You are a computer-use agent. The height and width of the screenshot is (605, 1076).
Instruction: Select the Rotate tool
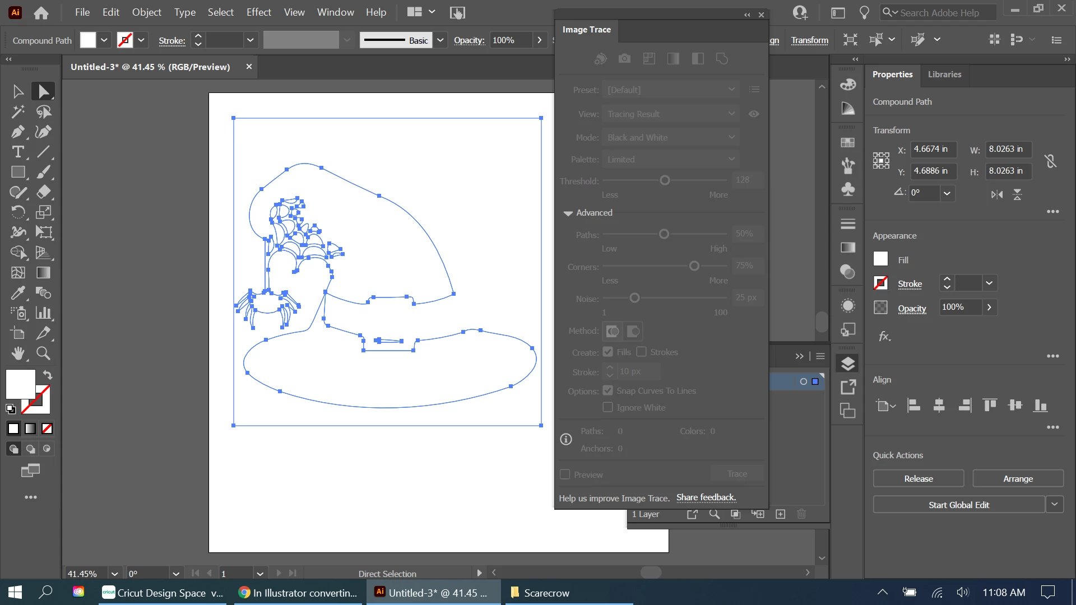[x=17, y=212]
